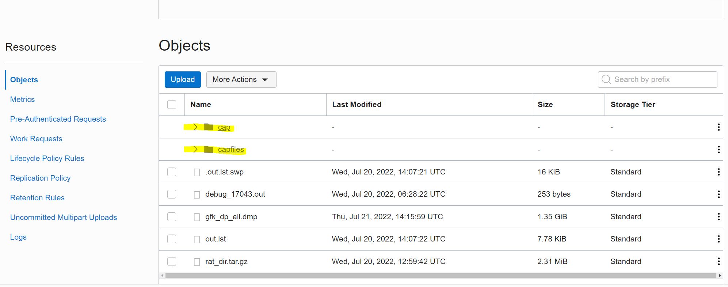Click the magnifier icon in the search box
Viewport: 728px width, 287px height.
tap(606, 79)
